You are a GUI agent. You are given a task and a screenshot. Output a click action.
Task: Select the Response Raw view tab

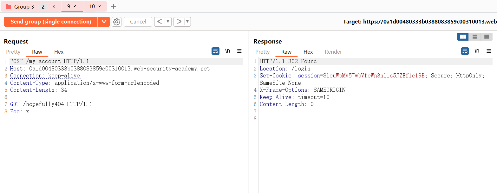[x=286, y=52]
